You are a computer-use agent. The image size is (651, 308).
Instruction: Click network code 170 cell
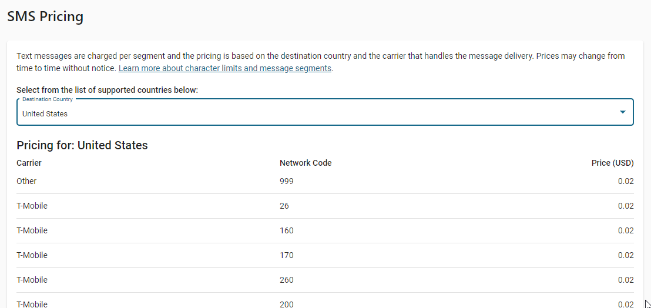click(x=287, y=255)
